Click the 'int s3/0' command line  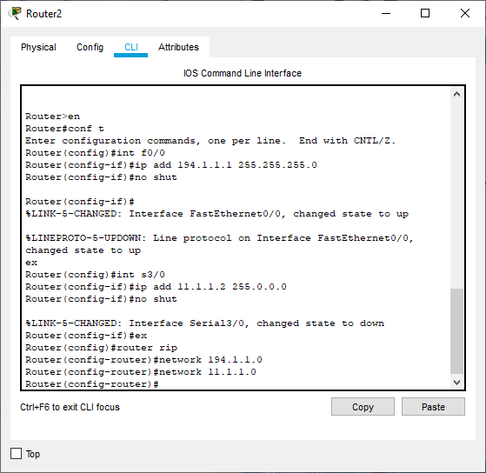click(95, 275)
